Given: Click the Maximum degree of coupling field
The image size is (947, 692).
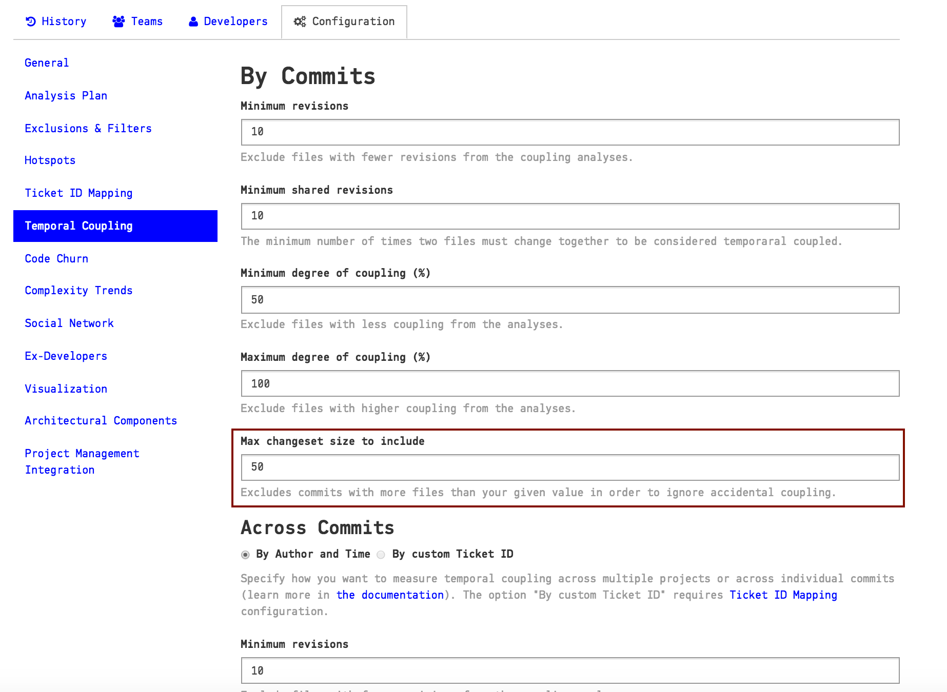Looking at the screenshot, I should 569,383.
